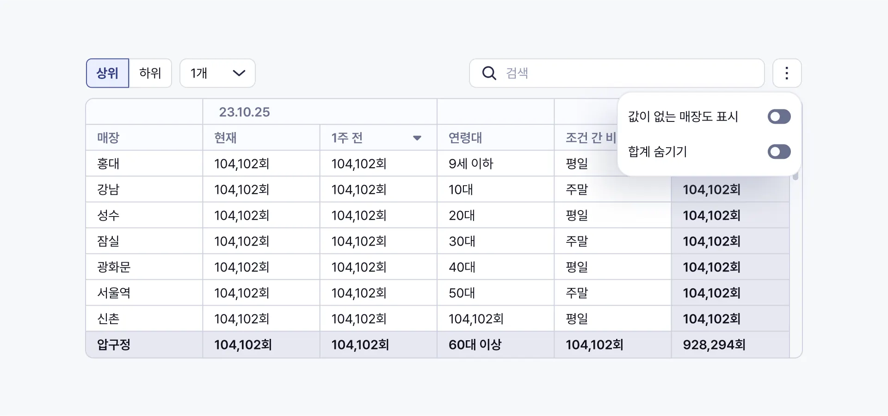
Task: Click the '60대 이상' age cell
Action: point(475,344)
